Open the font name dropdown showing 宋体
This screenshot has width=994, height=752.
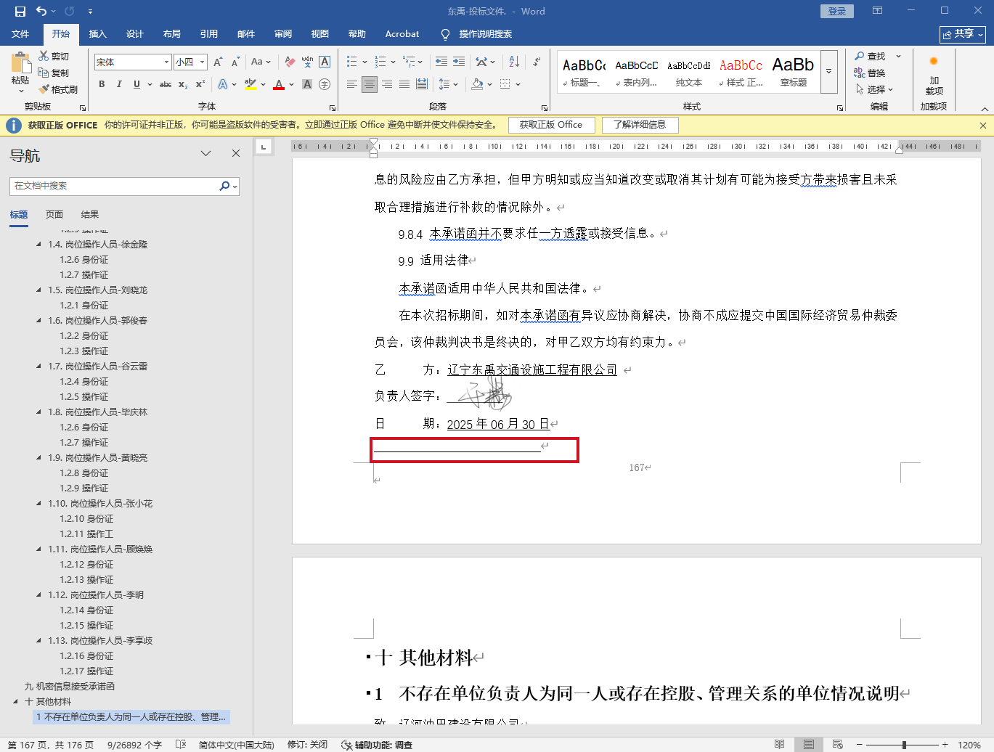[x=166, y=62]
